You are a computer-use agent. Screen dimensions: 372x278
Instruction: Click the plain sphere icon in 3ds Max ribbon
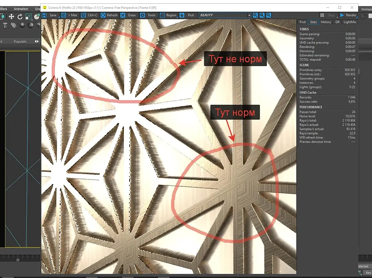(x=22, y=25)
